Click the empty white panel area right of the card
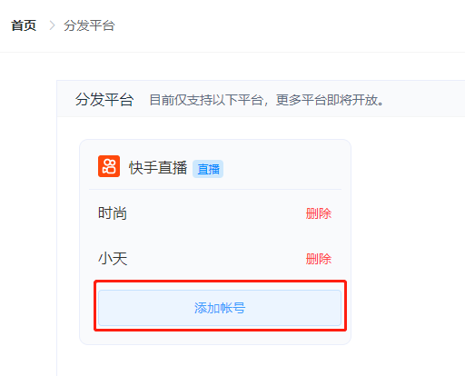 pos(408,242)
